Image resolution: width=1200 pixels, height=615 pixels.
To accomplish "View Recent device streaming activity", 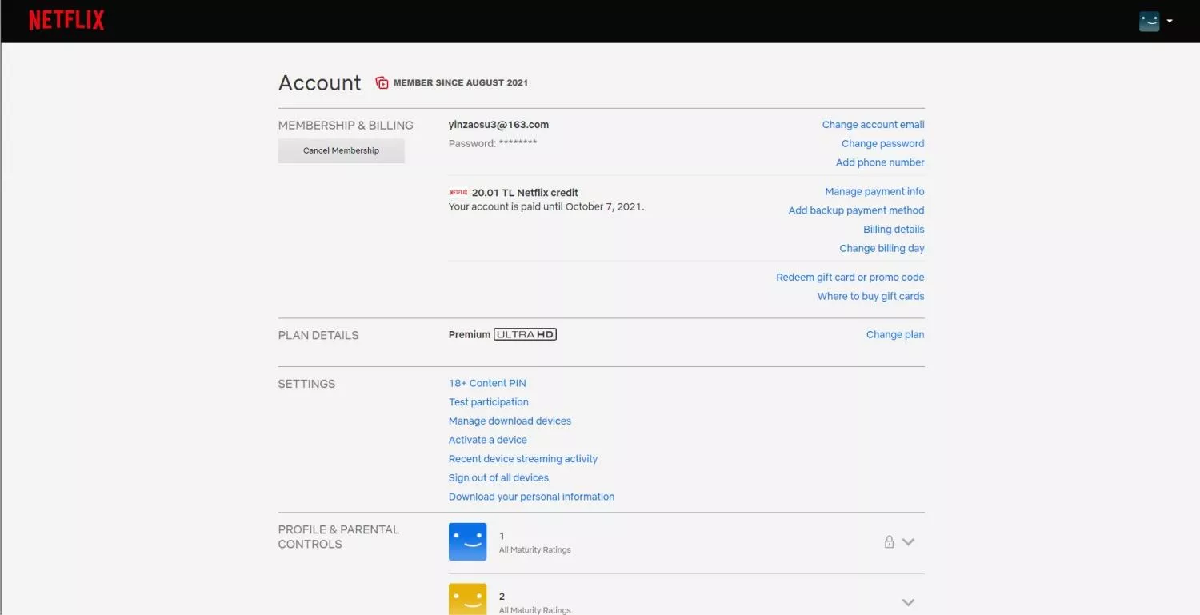I will [523, 459].
